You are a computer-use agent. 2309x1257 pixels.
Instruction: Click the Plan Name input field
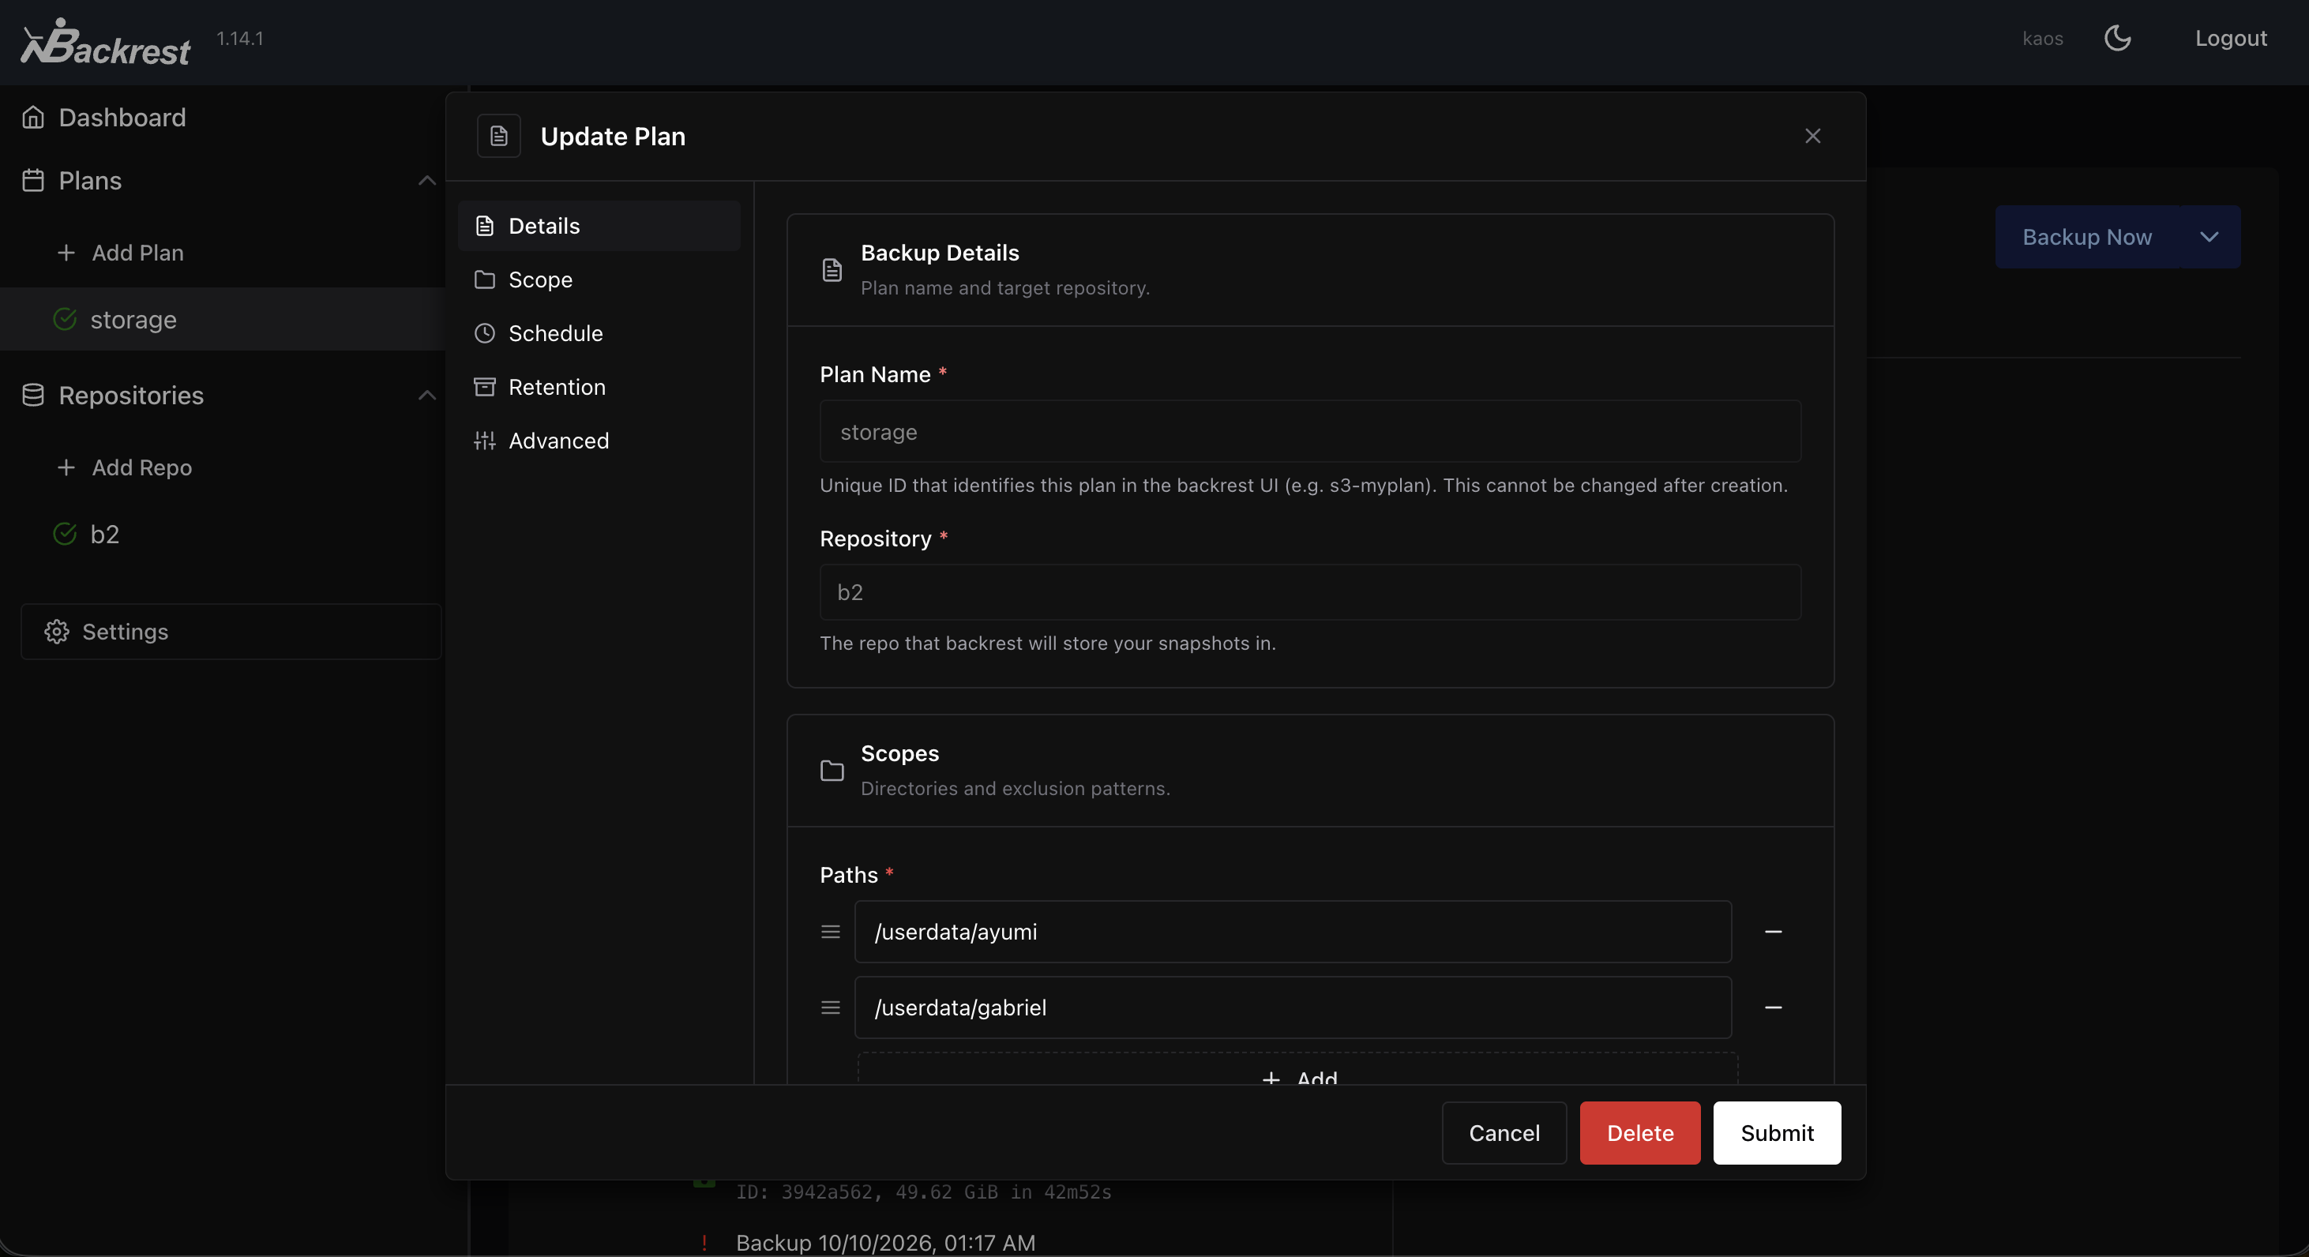coord(1309,432)
